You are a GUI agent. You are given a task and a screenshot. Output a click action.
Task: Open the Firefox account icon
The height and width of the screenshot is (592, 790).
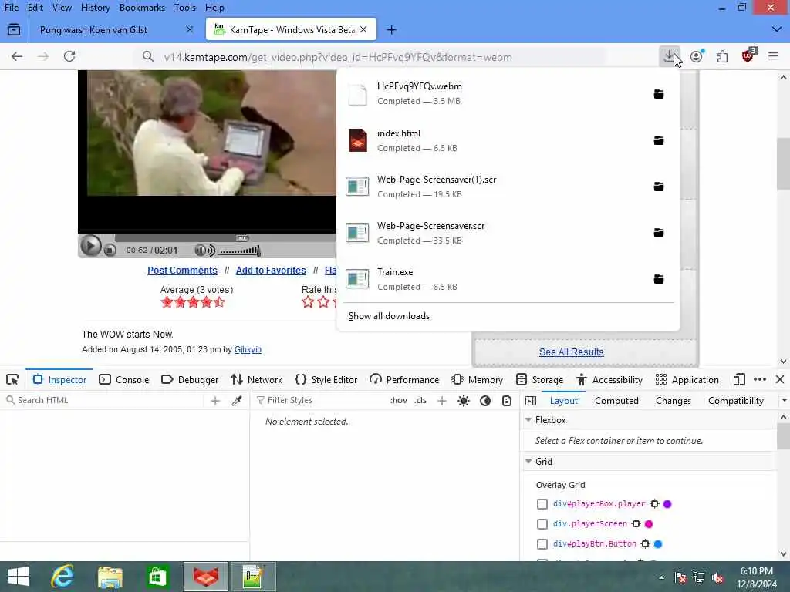click(697, 56)
